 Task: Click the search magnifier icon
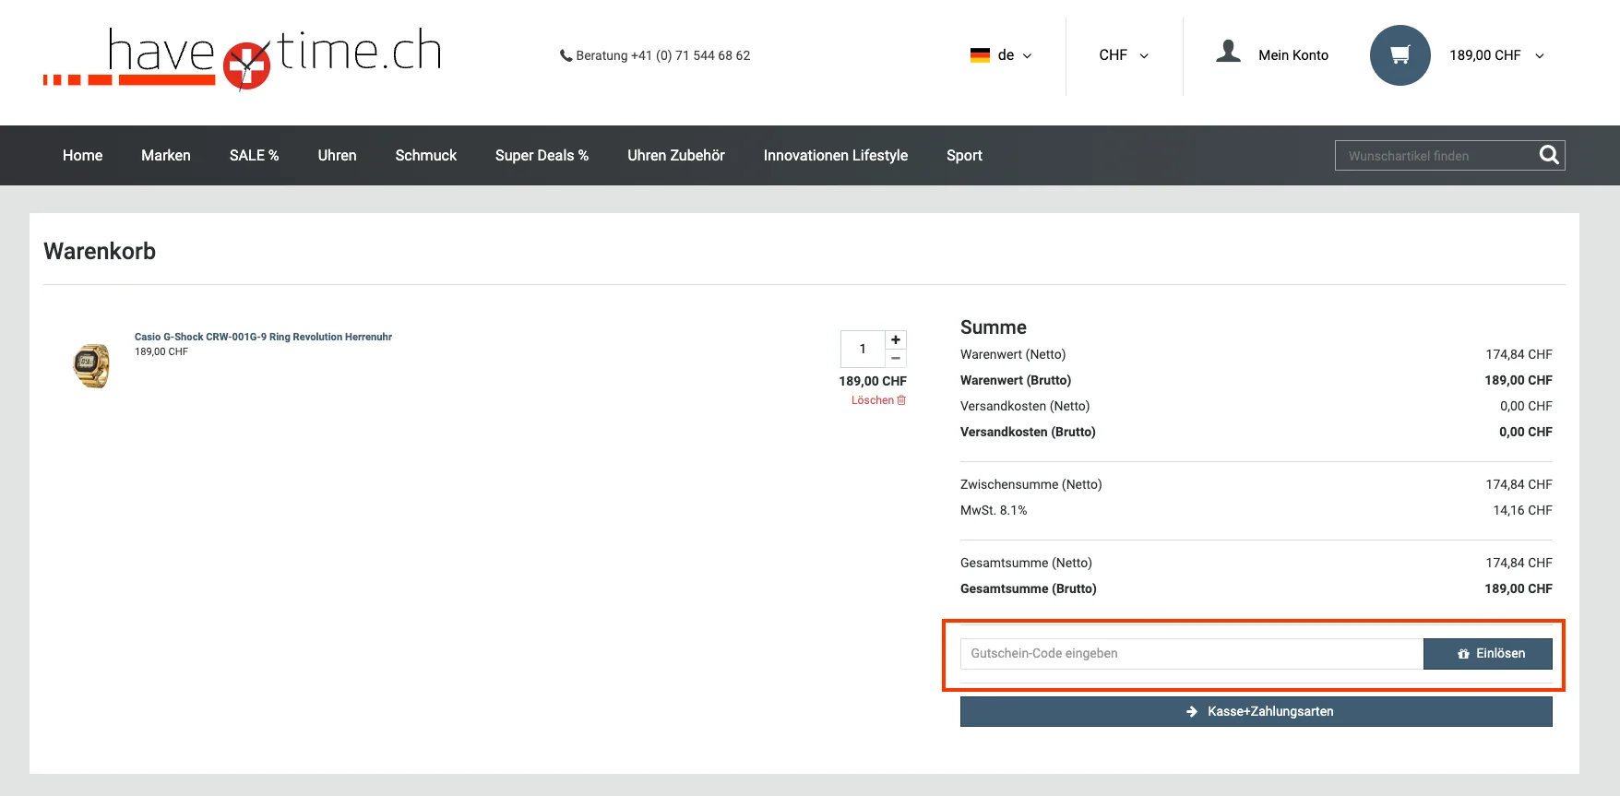(1549, 155)
